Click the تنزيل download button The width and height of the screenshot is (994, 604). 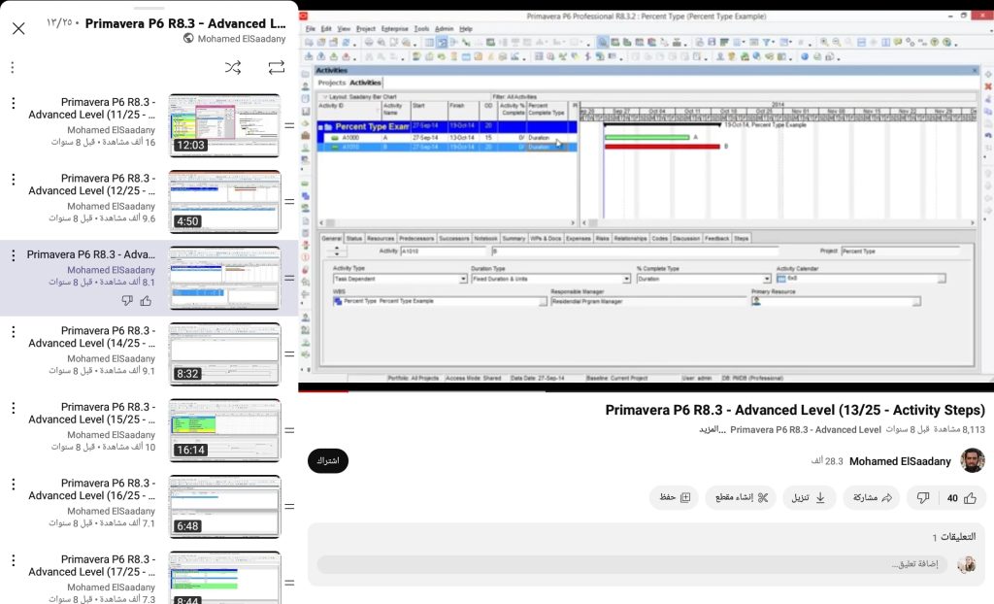808,498
